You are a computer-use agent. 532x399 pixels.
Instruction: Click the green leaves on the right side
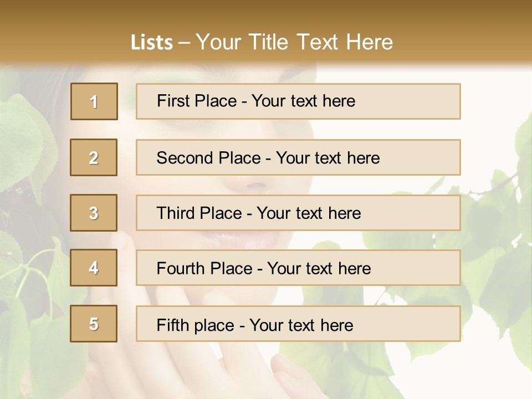[488, 222]
